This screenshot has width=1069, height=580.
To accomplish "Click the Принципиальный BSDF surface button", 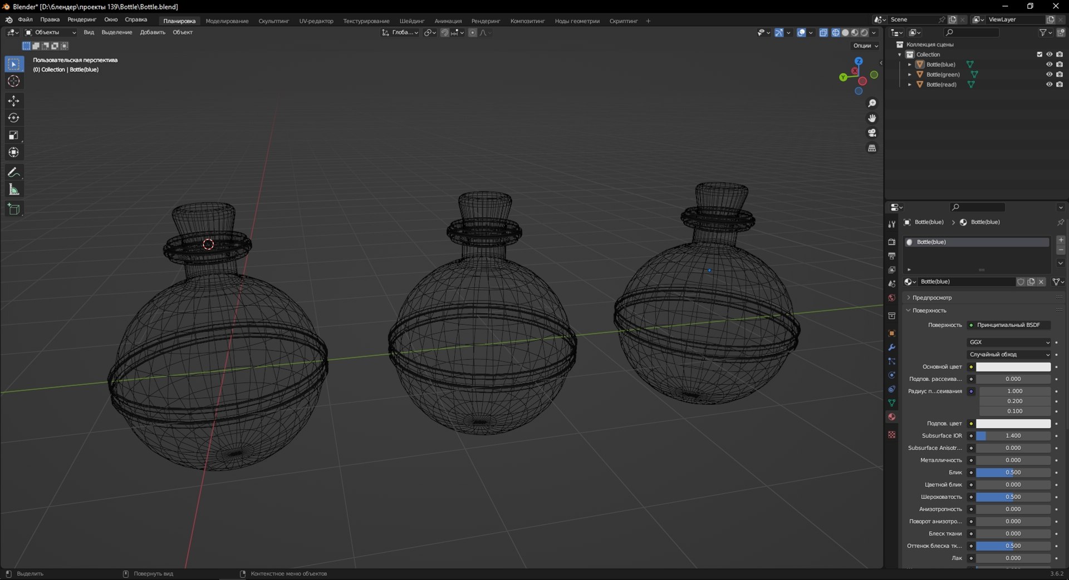I will [1009, 325].
